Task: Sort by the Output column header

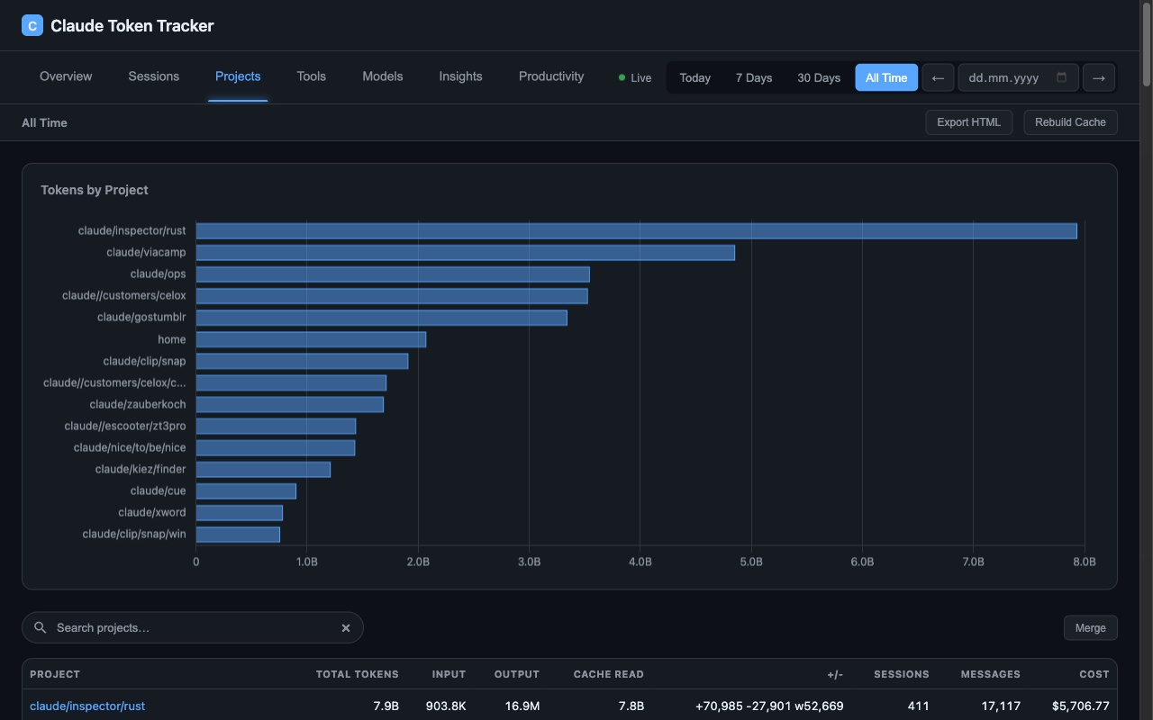Action: point(517,674)
